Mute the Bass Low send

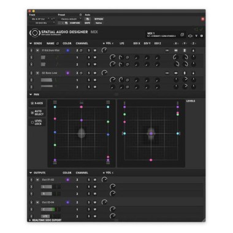point(95,73)
